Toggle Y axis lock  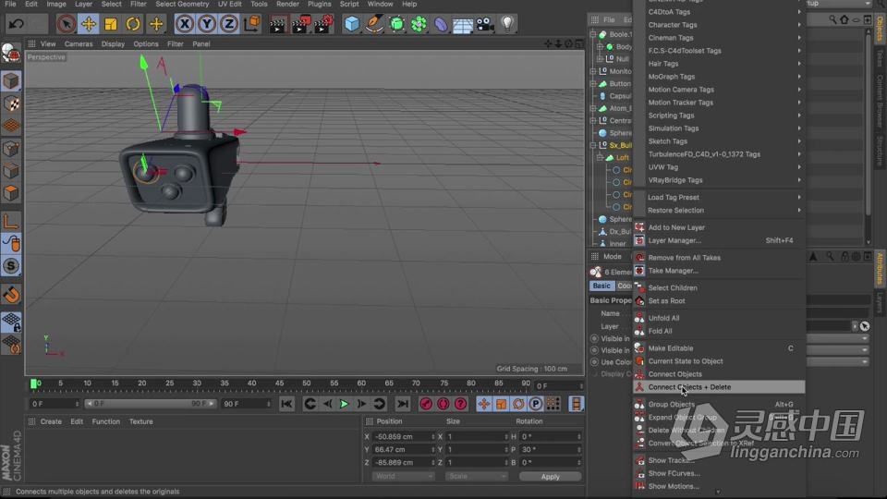pos(206,24)
